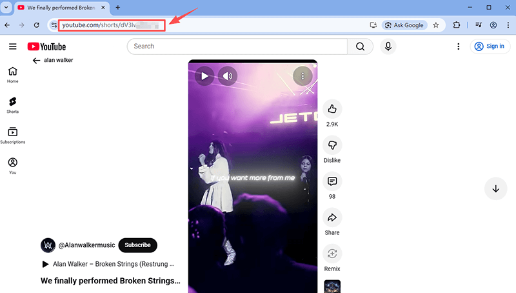Open the YouTube hamburger guide menu
This screenshot has height=293, width=516.
[12, 46]
